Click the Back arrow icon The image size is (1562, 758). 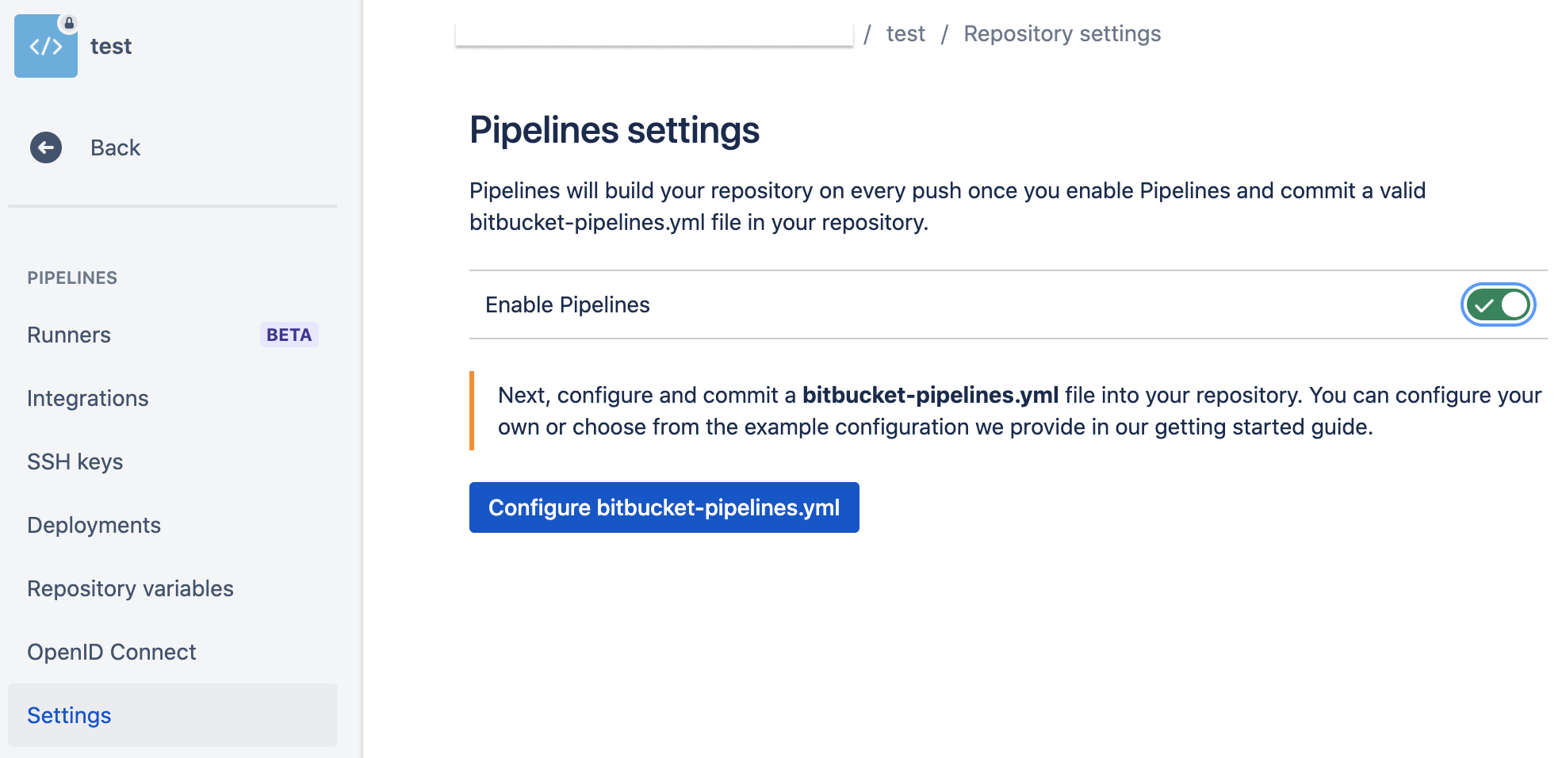point(46,147)
